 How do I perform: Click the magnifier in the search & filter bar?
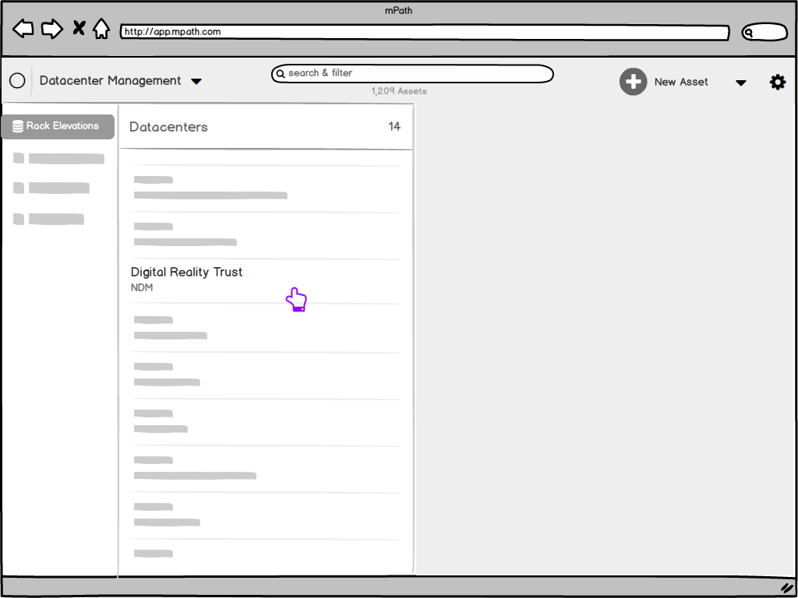coord(281,74)
